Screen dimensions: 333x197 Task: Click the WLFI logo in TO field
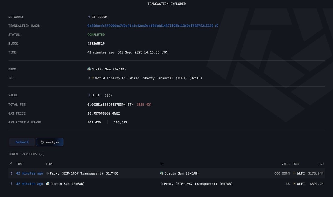tap(93, 78)
